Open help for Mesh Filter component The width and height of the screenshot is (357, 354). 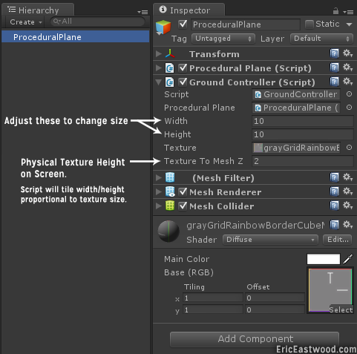[x=334, y=177]
